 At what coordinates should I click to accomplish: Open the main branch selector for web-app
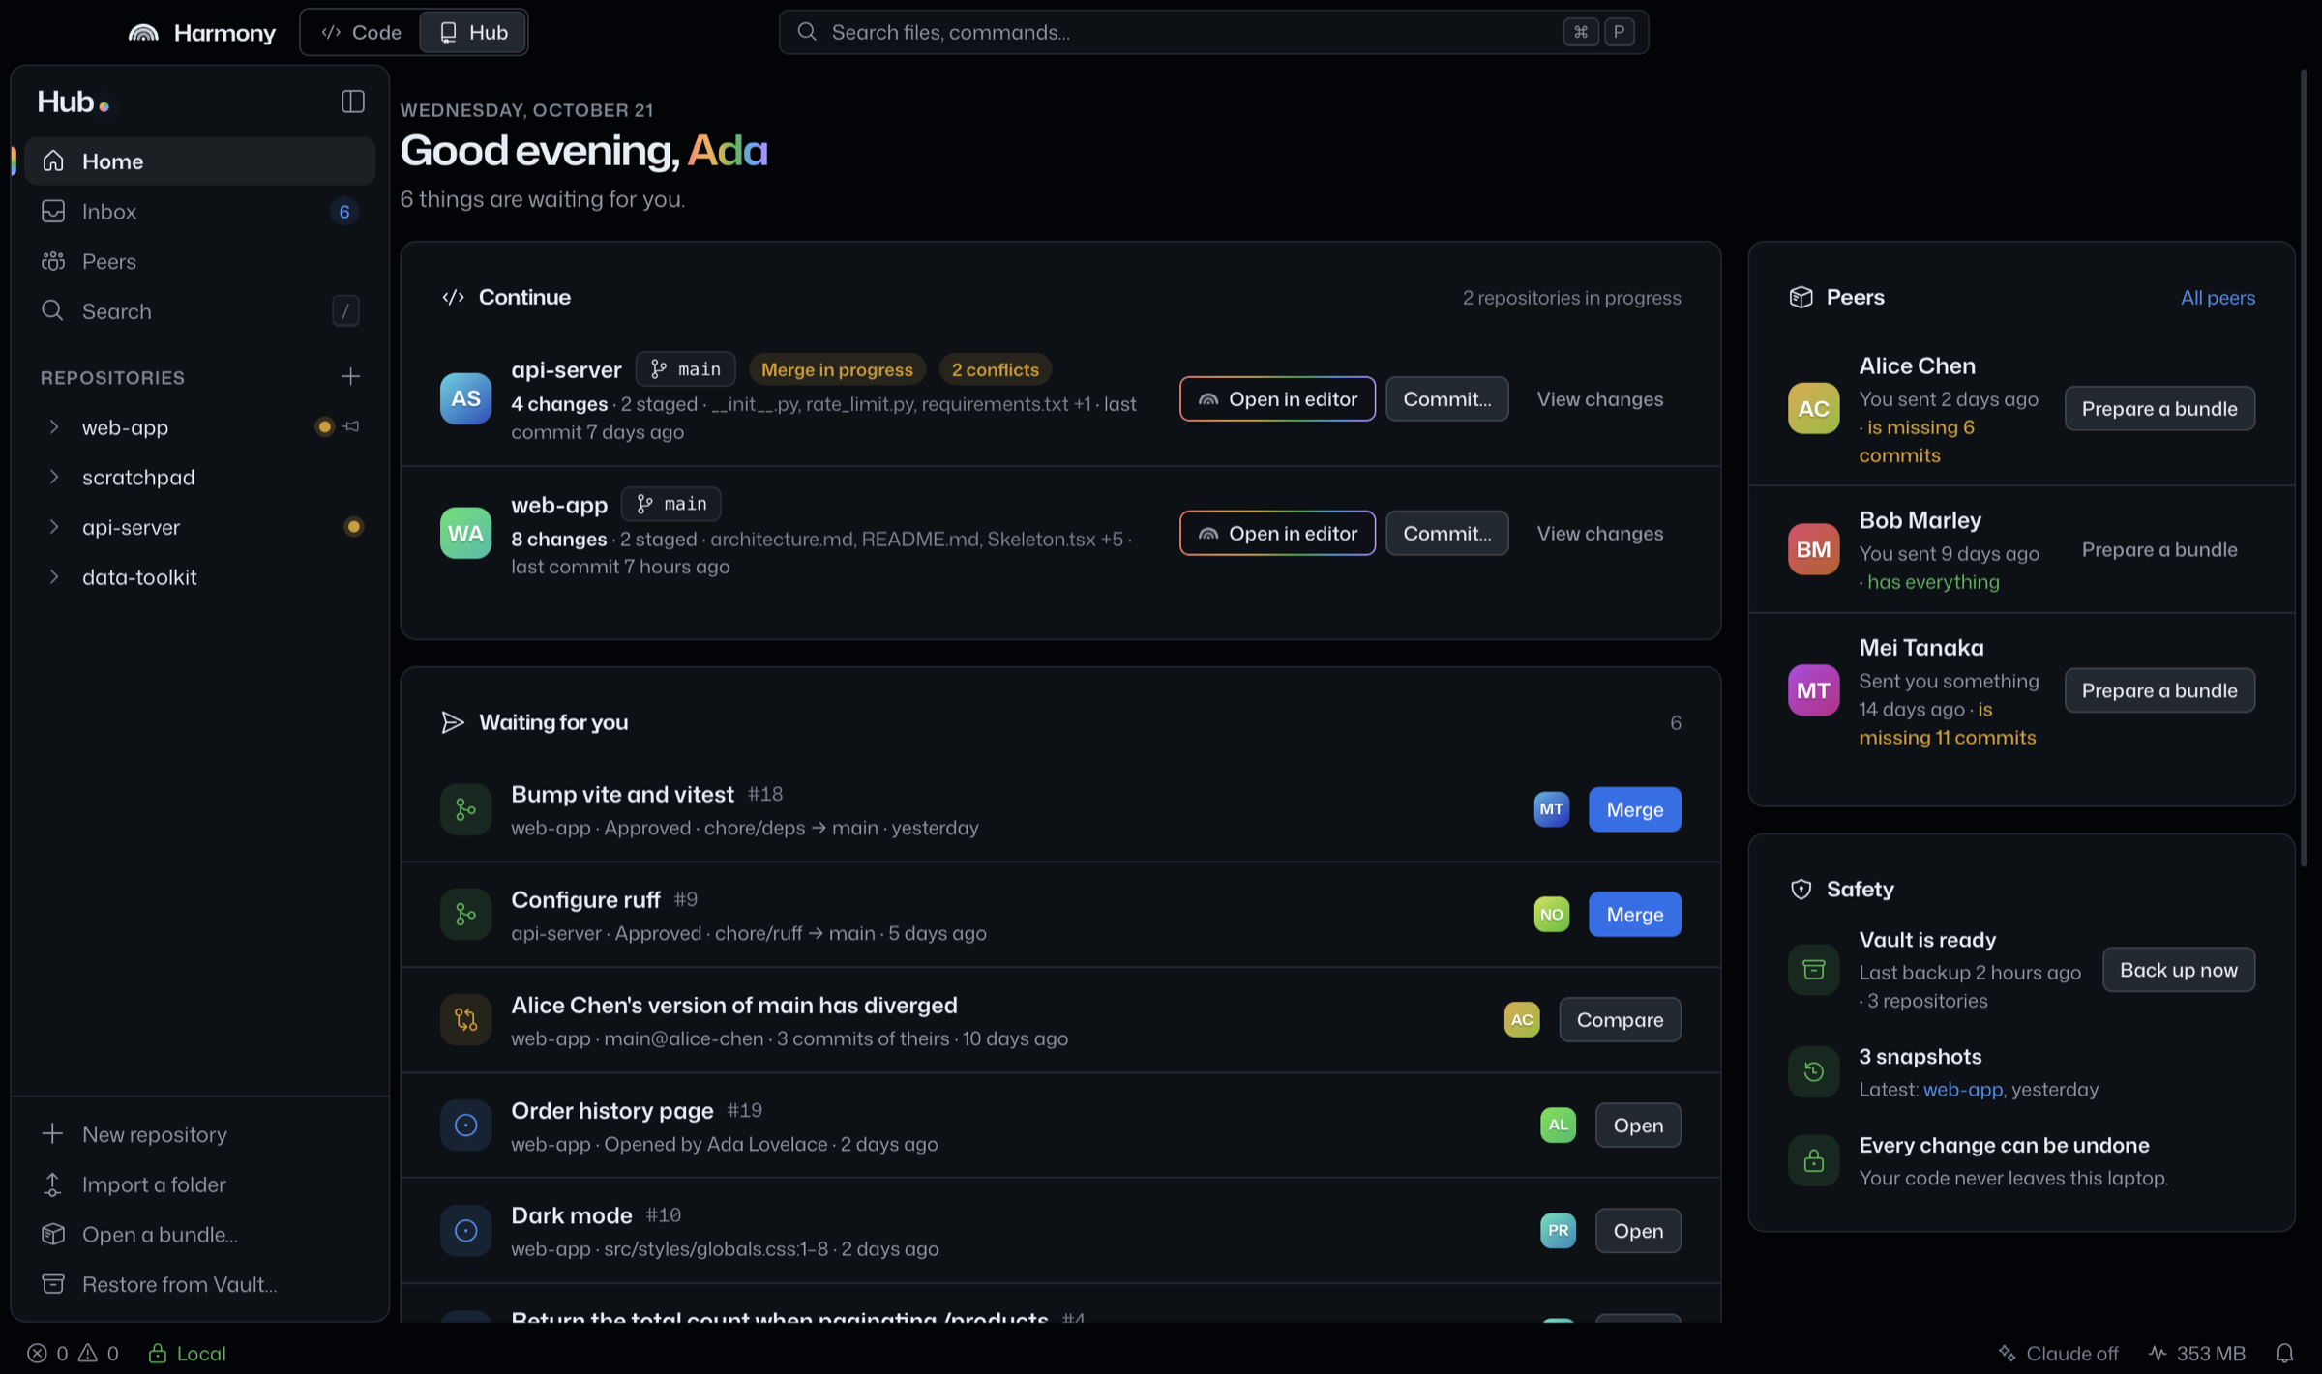[671, 504]
